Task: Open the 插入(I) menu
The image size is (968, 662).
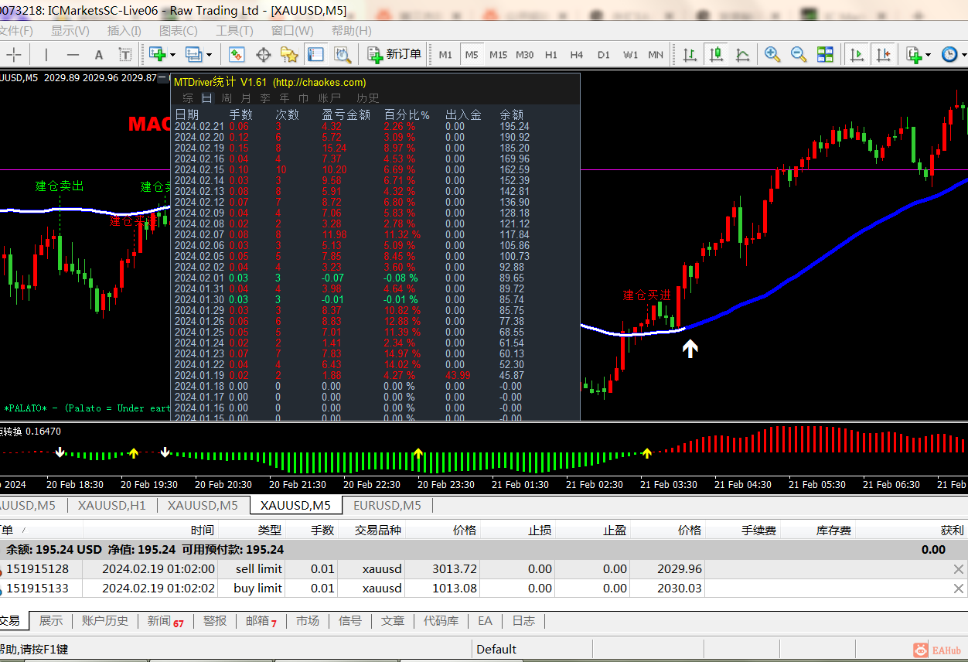Action: (x=124, y=30)
